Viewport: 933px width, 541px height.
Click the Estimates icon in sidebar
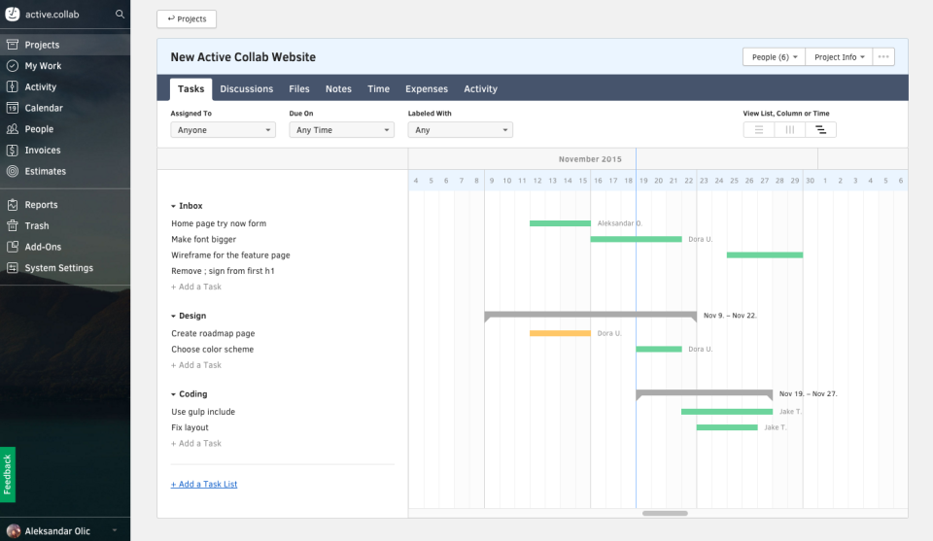click(x=13, y=171)
